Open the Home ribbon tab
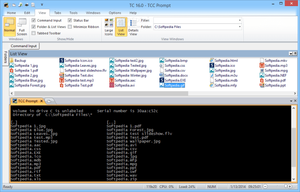 click(x=11, y=13)
